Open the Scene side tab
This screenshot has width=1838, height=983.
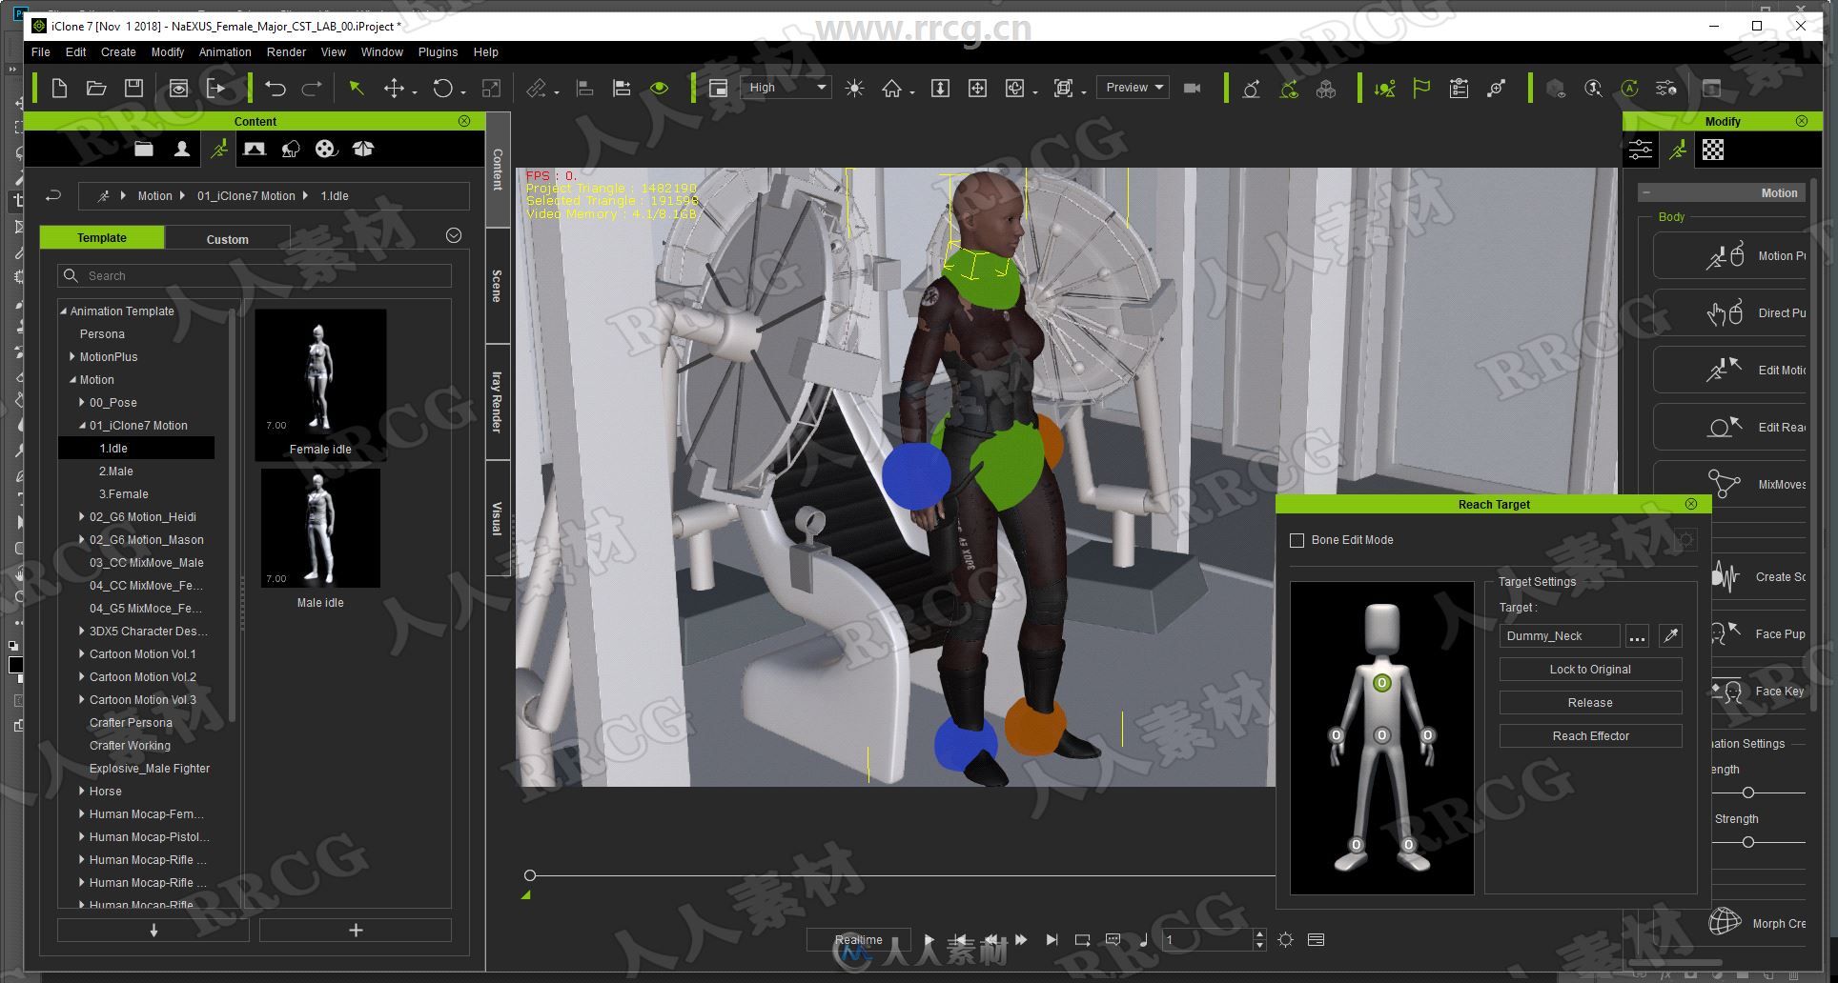[498, 286]
